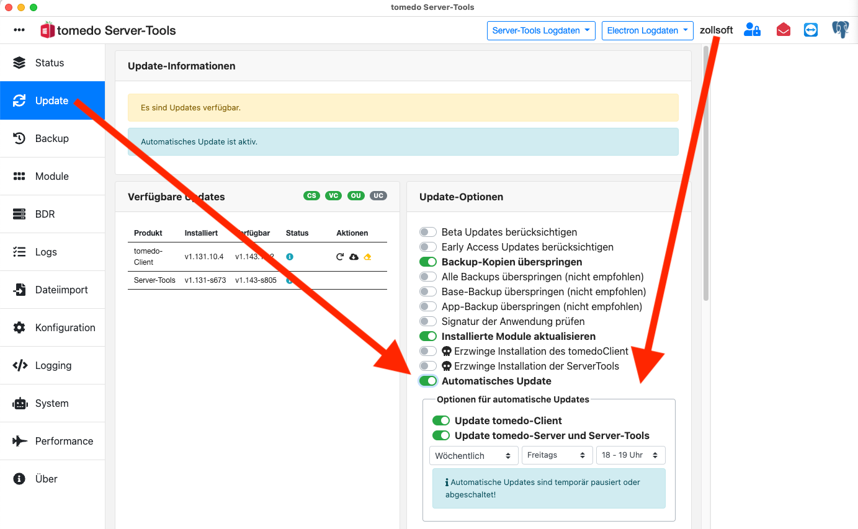This screenshot has height=529, width=858.
Task: Open the Freitags weekday dropdown
Action: 557,455
